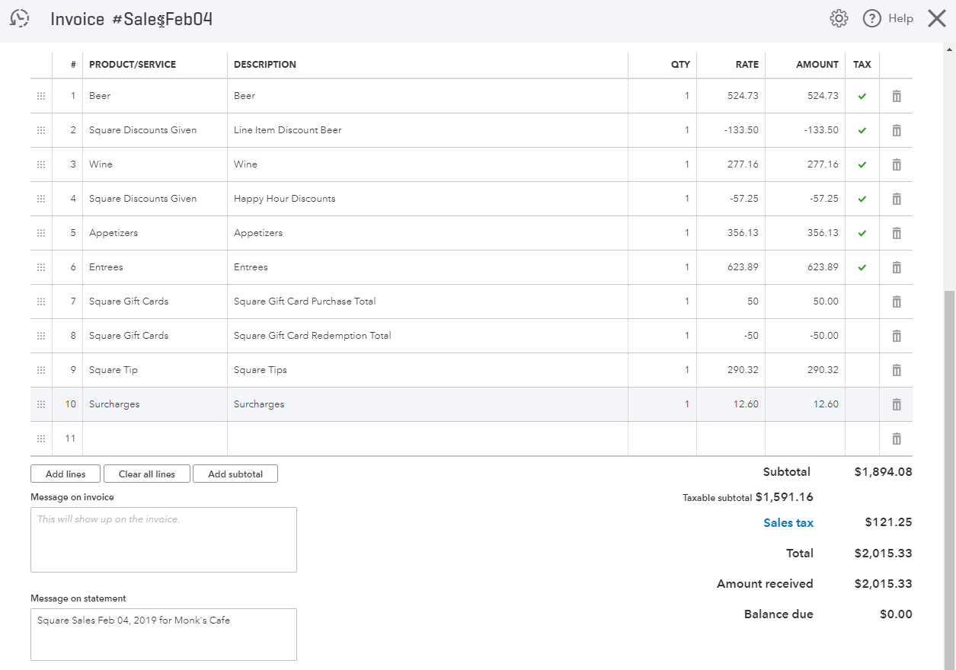Grab the drag handle for row 11
The image size is (956, 670).
coord(41,439)
